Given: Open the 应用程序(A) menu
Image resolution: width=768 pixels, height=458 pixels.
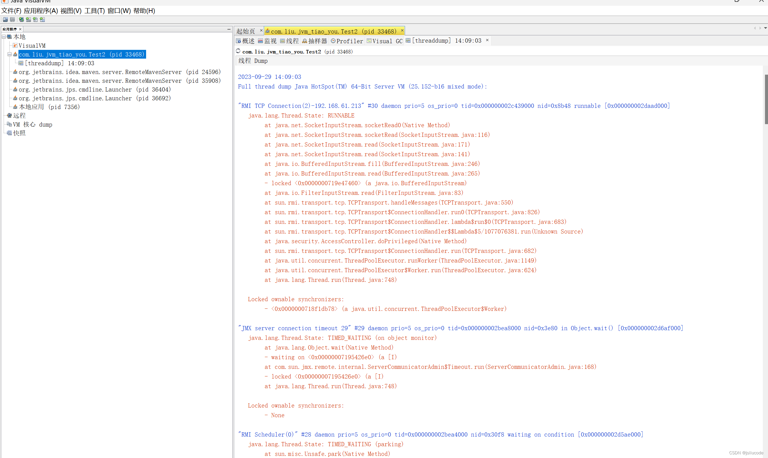Looking at the screenshot, I should [x=41, y=11].
